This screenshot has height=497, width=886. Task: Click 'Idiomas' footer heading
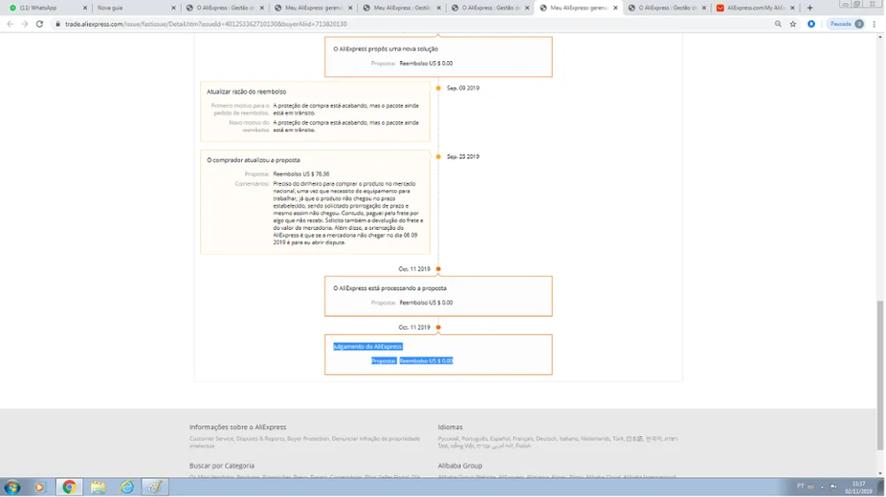[450, 427]
